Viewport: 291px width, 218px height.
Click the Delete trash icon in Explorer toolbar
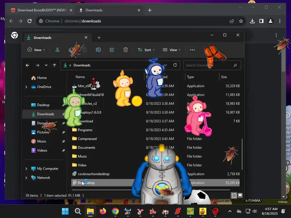click(x=125, y=50)
